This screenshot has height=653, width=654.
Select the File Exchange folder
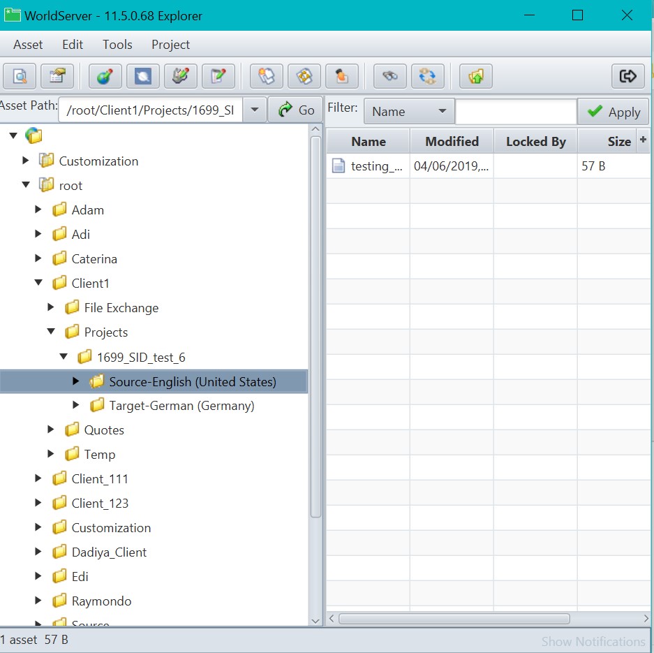point(121,308)
